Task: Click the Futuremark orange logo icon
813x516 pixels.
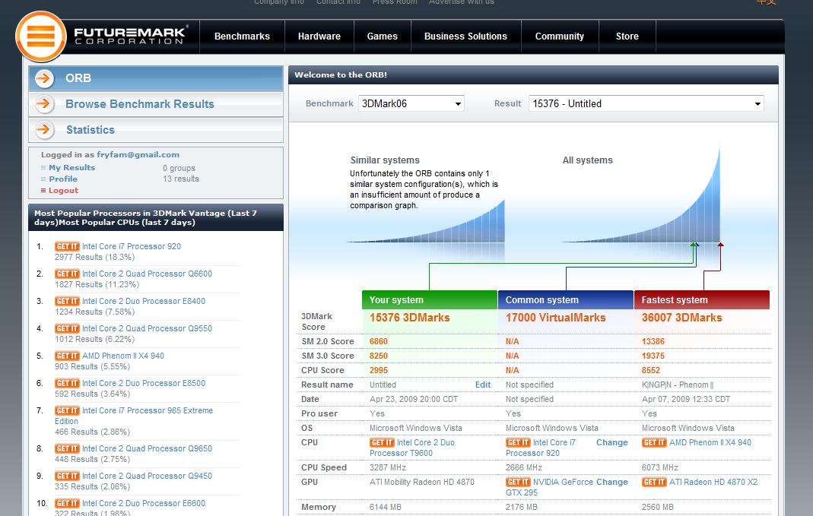Action: [x=41, y=36]
